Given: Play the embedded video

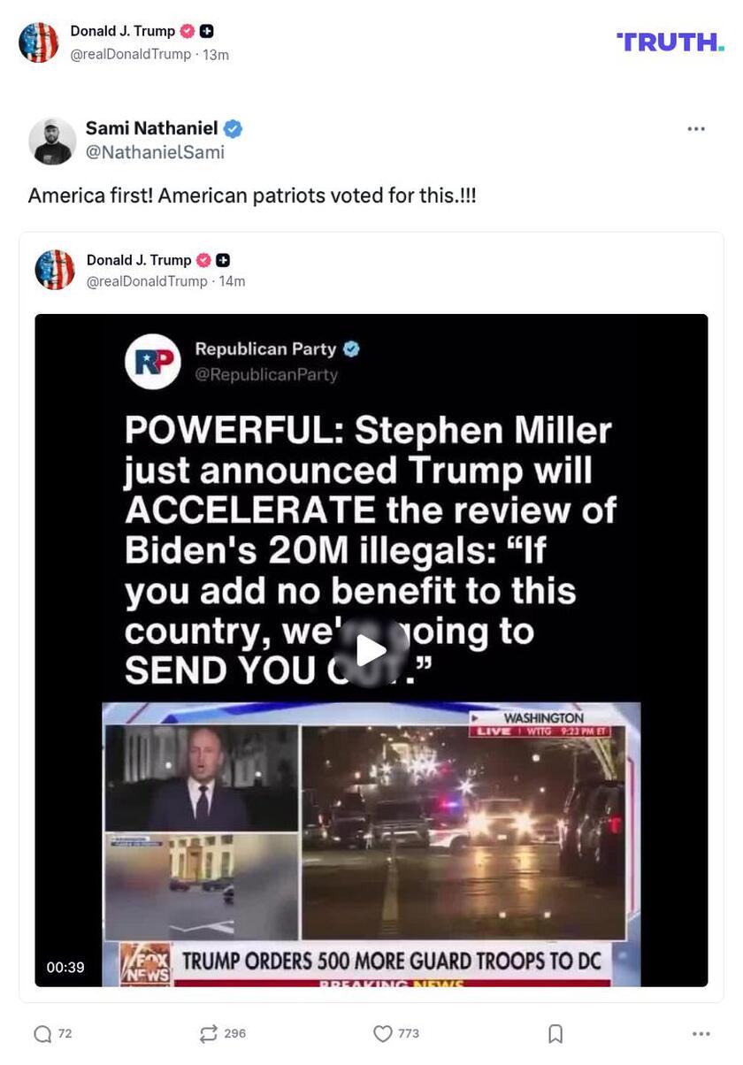Looking at the screenshot, I should (x=371, y=651).
